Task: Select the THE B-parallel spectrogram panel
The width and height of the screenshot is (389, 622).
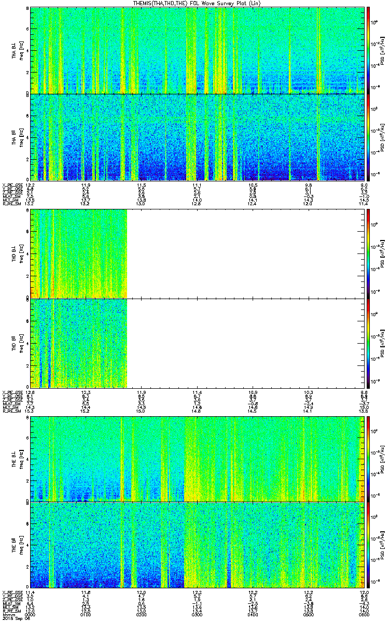Action: pyautogui.click(x=197, y=544)
